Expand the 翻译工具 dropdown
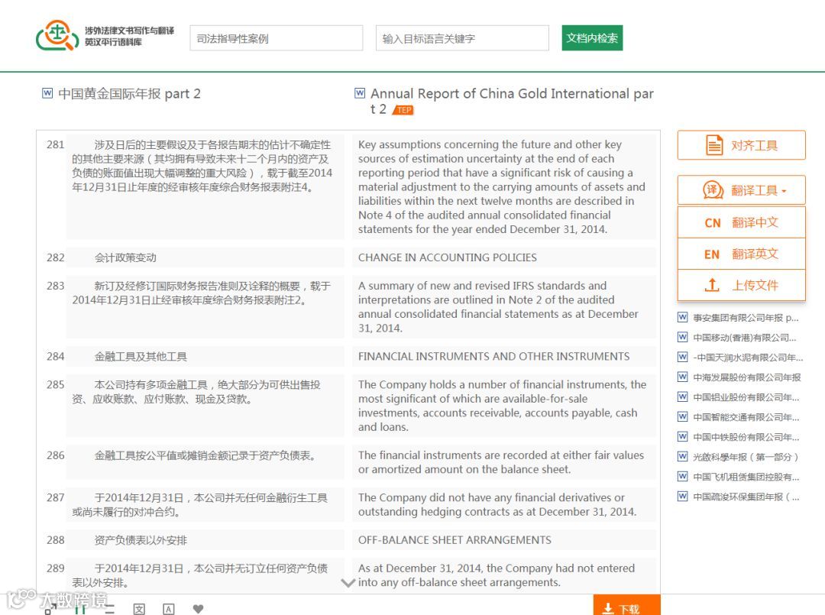Screen dimensions: 825x615 point(741,190)
